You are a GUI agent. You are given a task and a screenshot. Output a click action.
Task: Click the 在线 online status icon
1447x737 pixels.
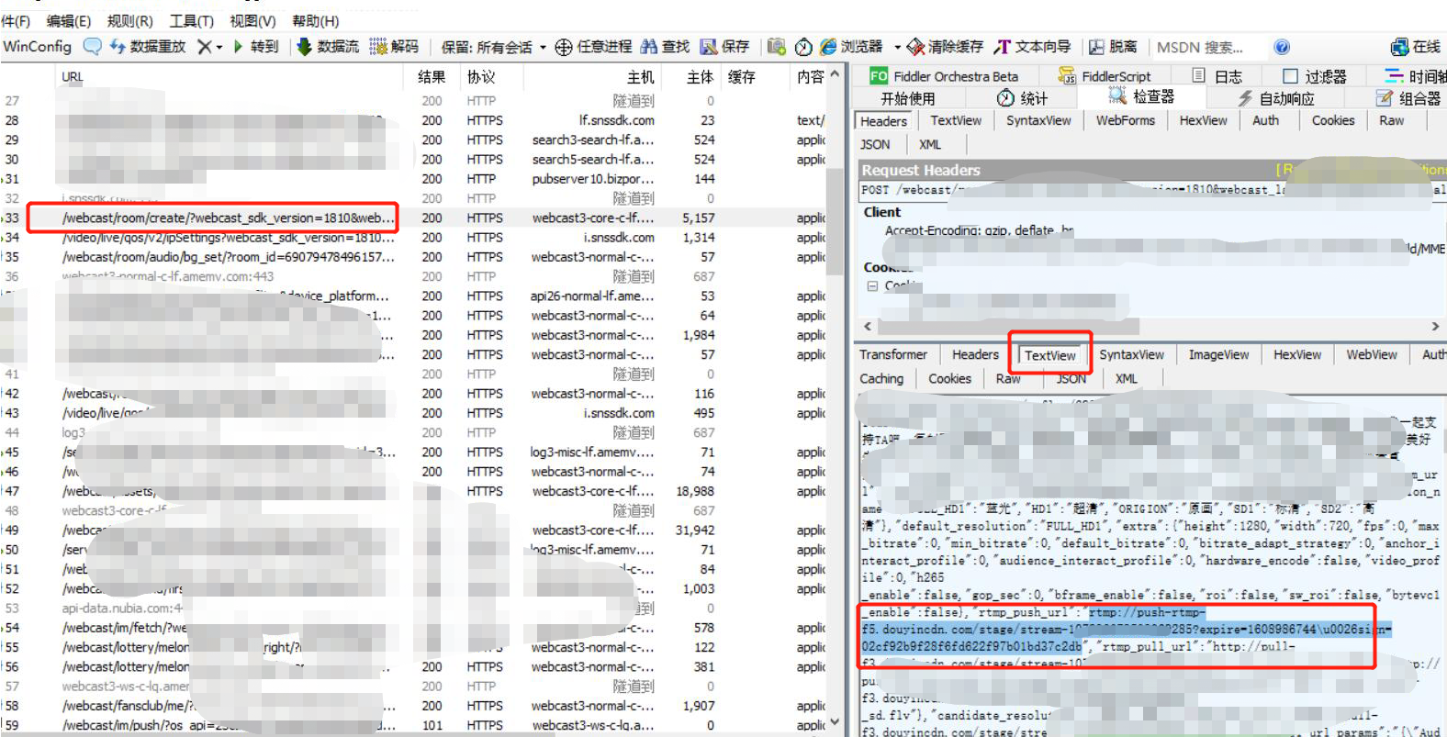click(1415, 47)
